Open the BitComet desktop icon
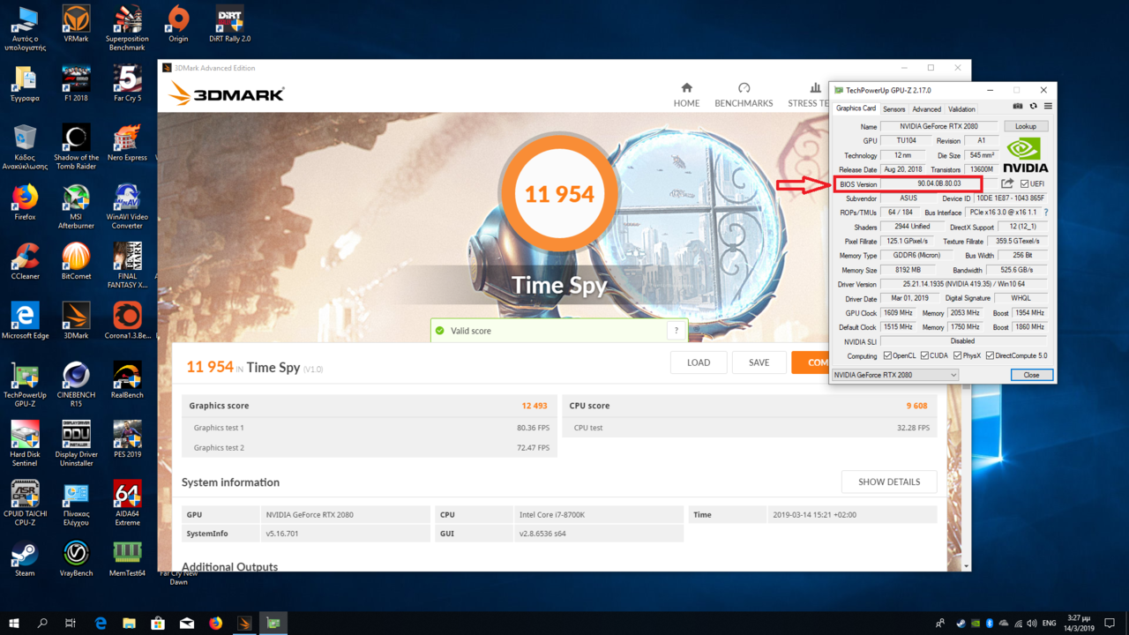Image resolution: width=1129 pixels, height=635 pixels. [x=76, y=261]
